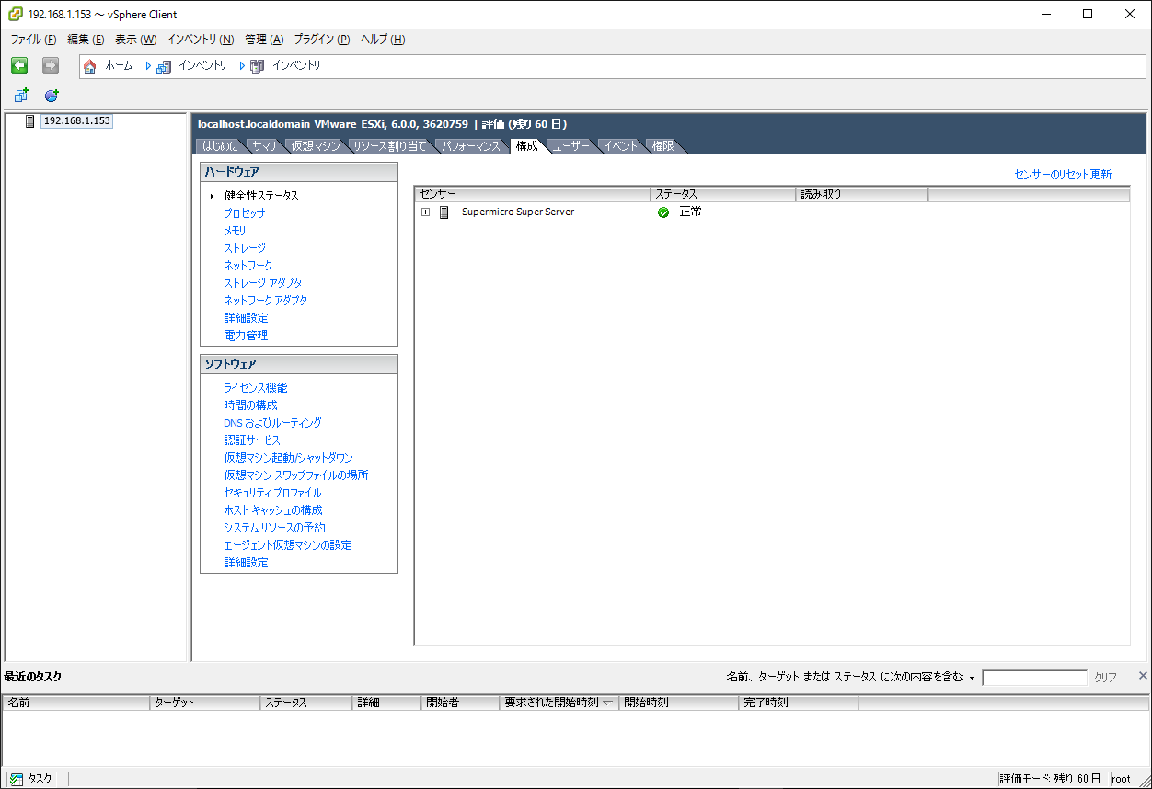
Task: Click the recent tasks filter text field
Action: pos(1034,678)
